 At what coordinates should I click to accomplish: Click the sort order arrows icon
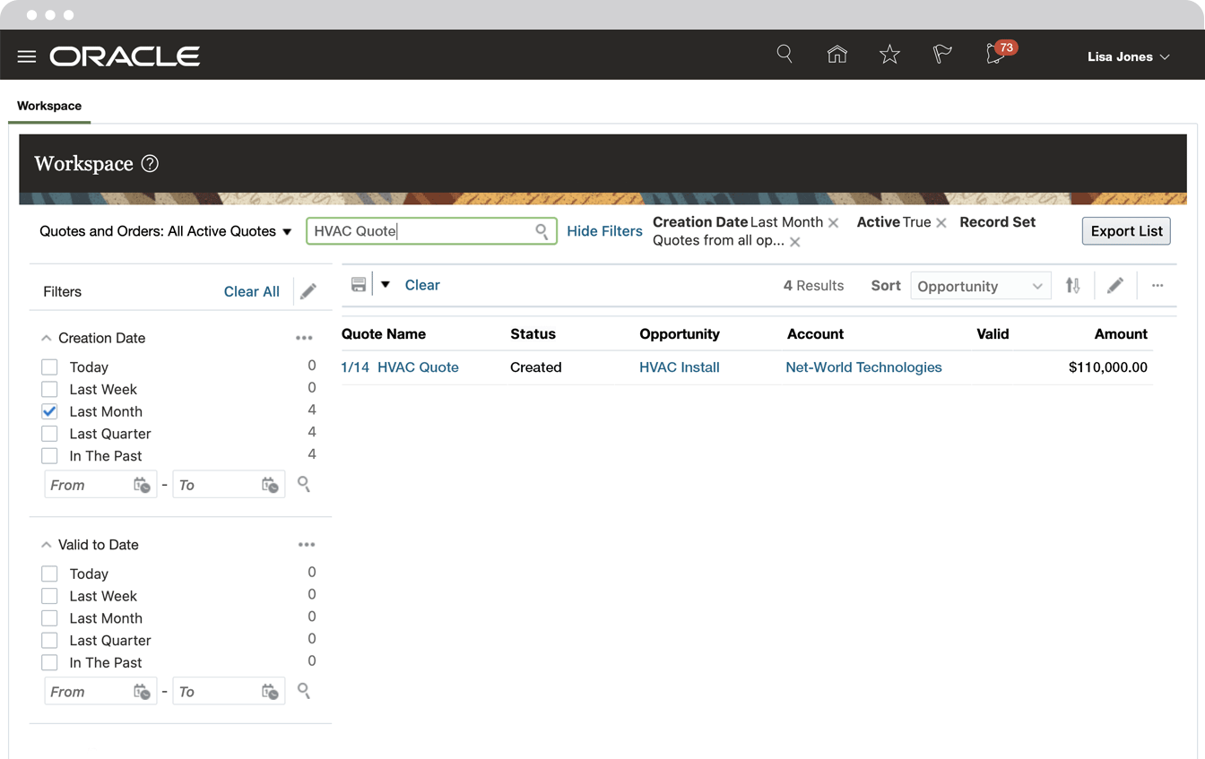coord(1072,286)
